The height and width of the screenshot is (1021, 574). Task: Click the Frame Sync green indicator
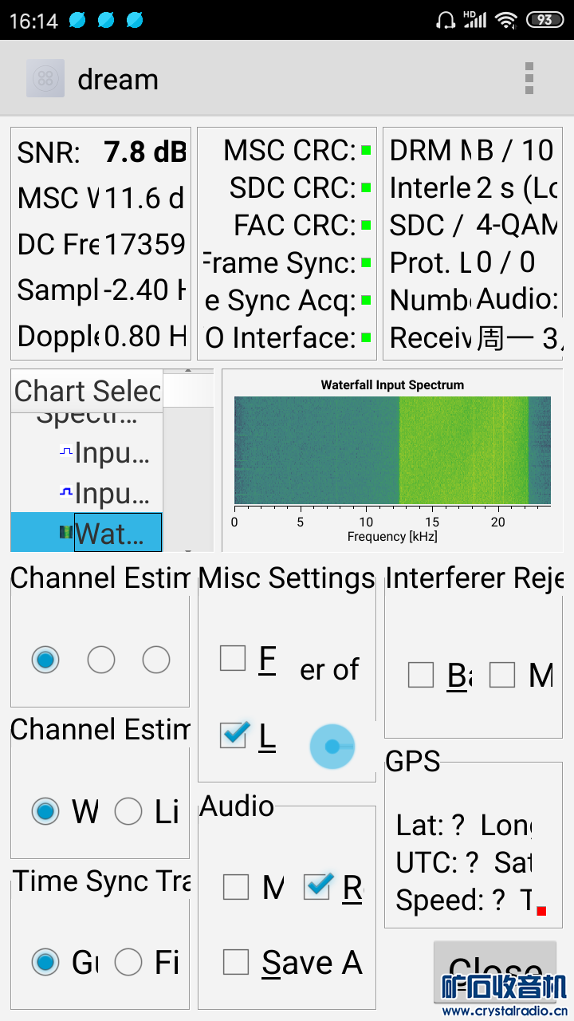point(366,262)
